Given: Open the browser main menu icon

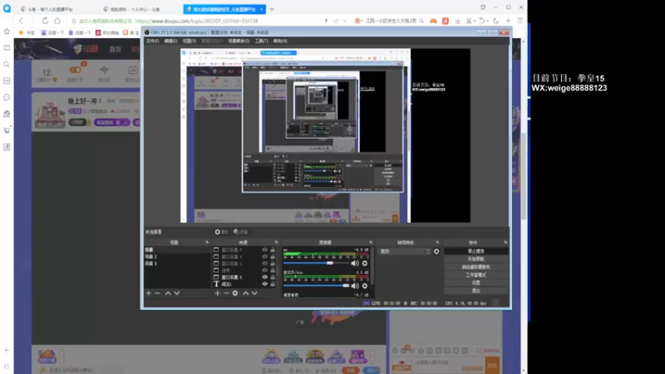Looking at the screenshot, I should point(520,21).
